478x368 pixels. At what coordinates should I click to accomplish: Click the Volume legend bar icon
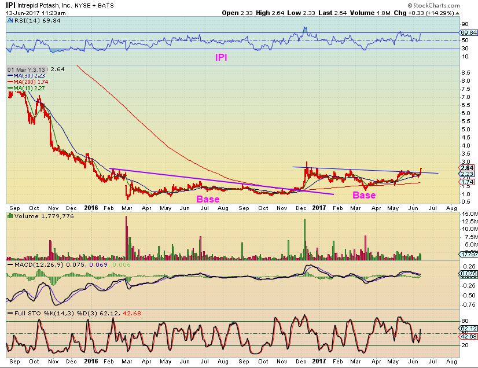tap(10, 216)
